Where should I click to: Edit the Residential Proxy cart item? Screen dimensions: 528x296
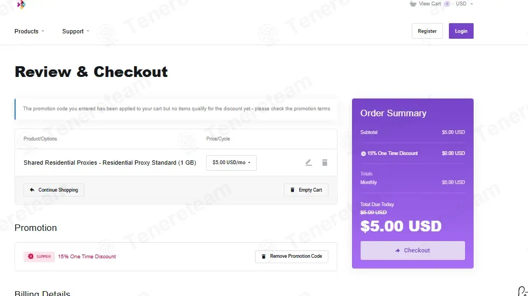pyautogui.click(x=308, y=163)
